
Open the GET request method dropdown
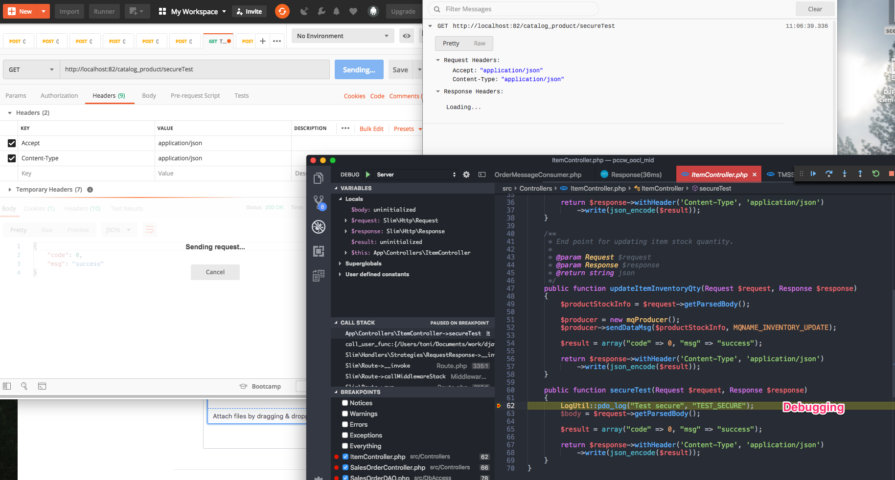[30, 69]
